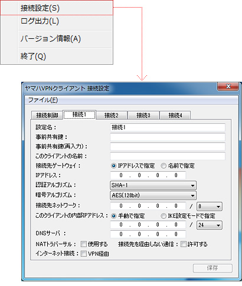Select the 接続1 tab
Viewport: 242px width, 286px height.
coord(79,114)
